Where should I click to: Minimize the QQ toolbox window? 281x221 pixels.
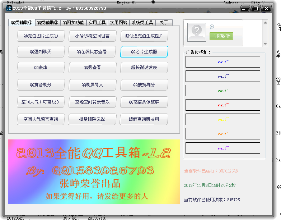245,9
